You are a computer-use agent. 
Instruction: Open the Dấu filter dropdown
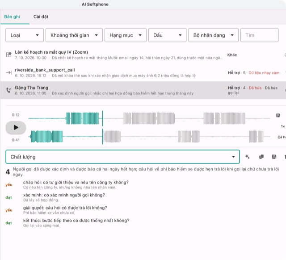pos(167,35)
